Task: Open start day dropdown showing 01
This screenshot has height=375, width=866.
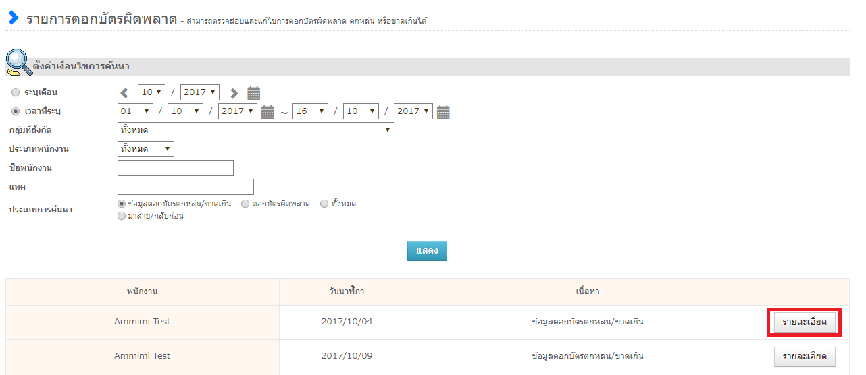Action: [135, 111]
